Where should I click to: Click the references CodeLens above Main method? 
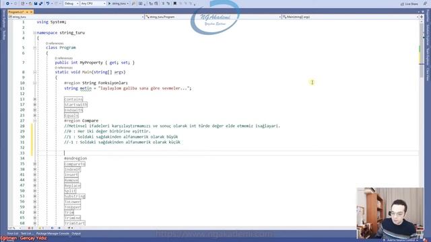coord(63,67)
